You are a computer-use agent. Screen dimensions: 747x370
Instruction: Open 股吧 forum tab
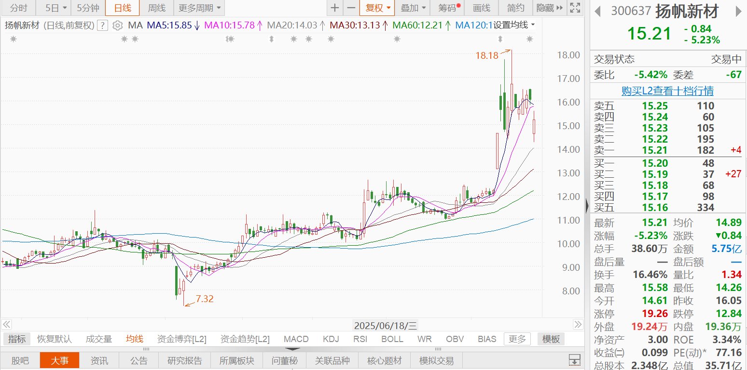coord(20,360)
